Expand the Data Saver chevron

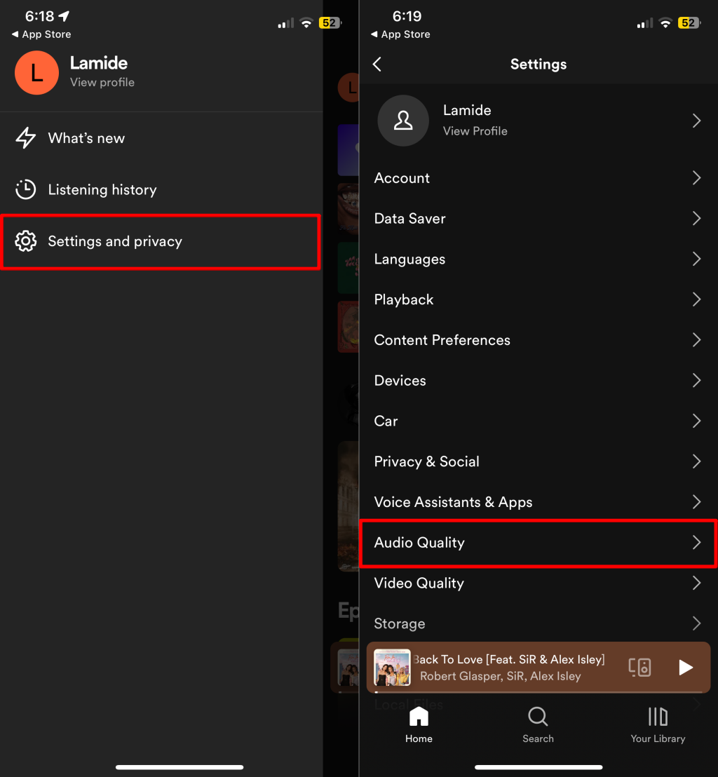coord(697,219)
